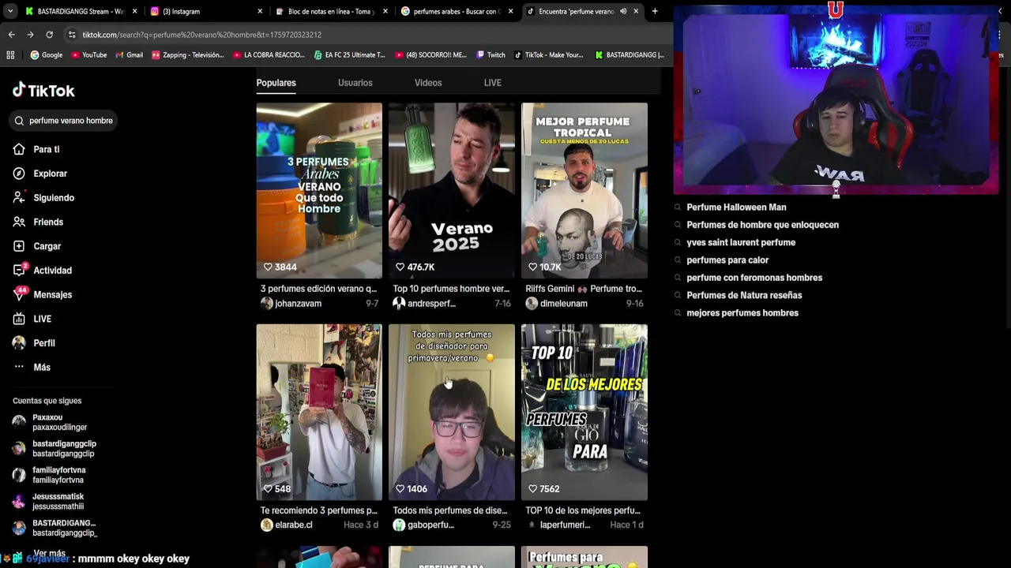Open Actividad notifications
The height and width of the screenshot is (568, 1011).
coord(43,271)
